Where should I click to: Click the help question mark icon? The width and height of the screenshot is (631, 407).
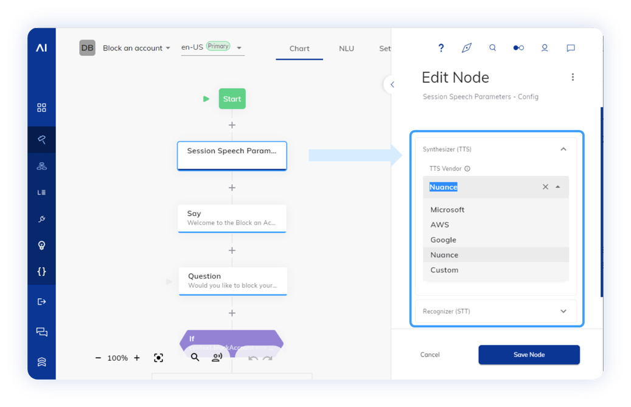[x=441, y=48]
